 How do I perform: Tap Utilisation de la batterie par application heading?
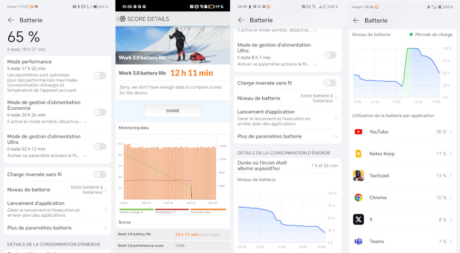[x=393, y=115]
